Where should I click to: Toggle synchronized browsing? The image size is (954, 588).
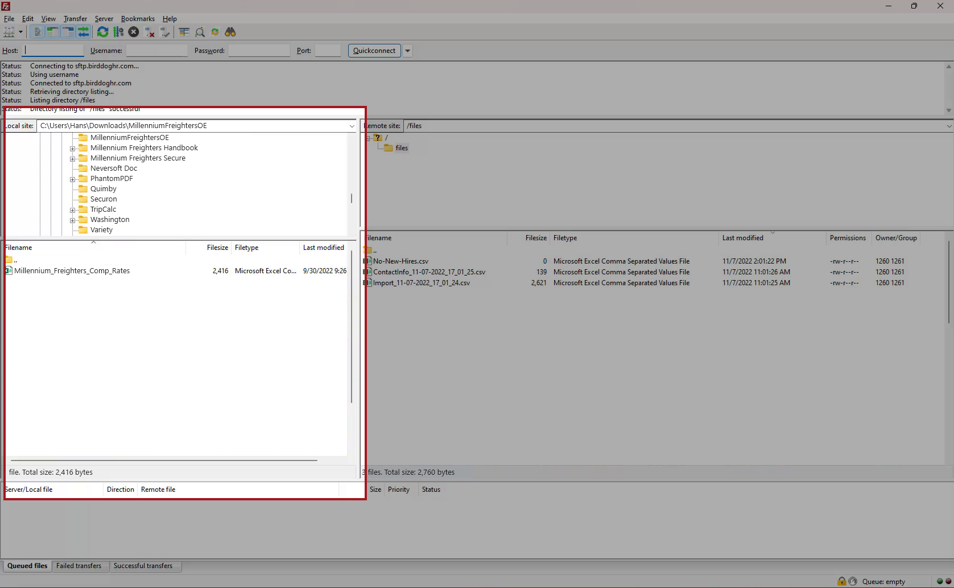click(x=215, y=32)
